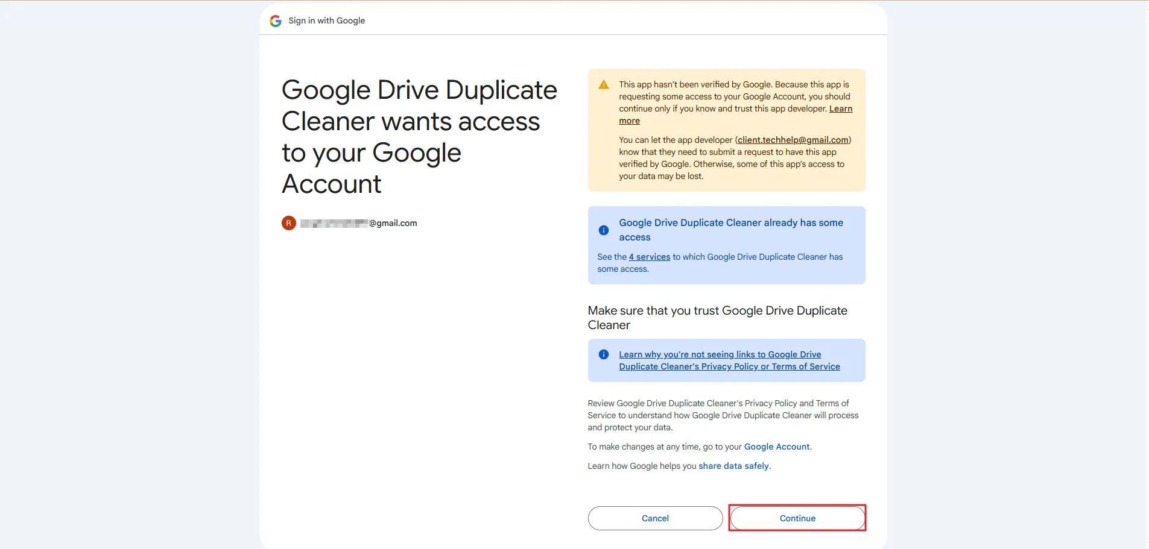The image size is (1149, 549).
Task: Click the info icon beside the Privacy Policy link
Action: [x=603, y=354]
